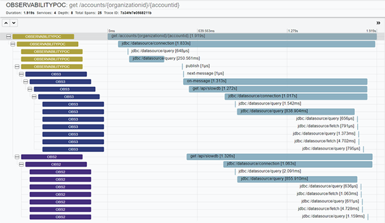Click the OBSERVABILITYPOC tag of the 648µs query row
The image size is (385, 223).
[52, 52]
